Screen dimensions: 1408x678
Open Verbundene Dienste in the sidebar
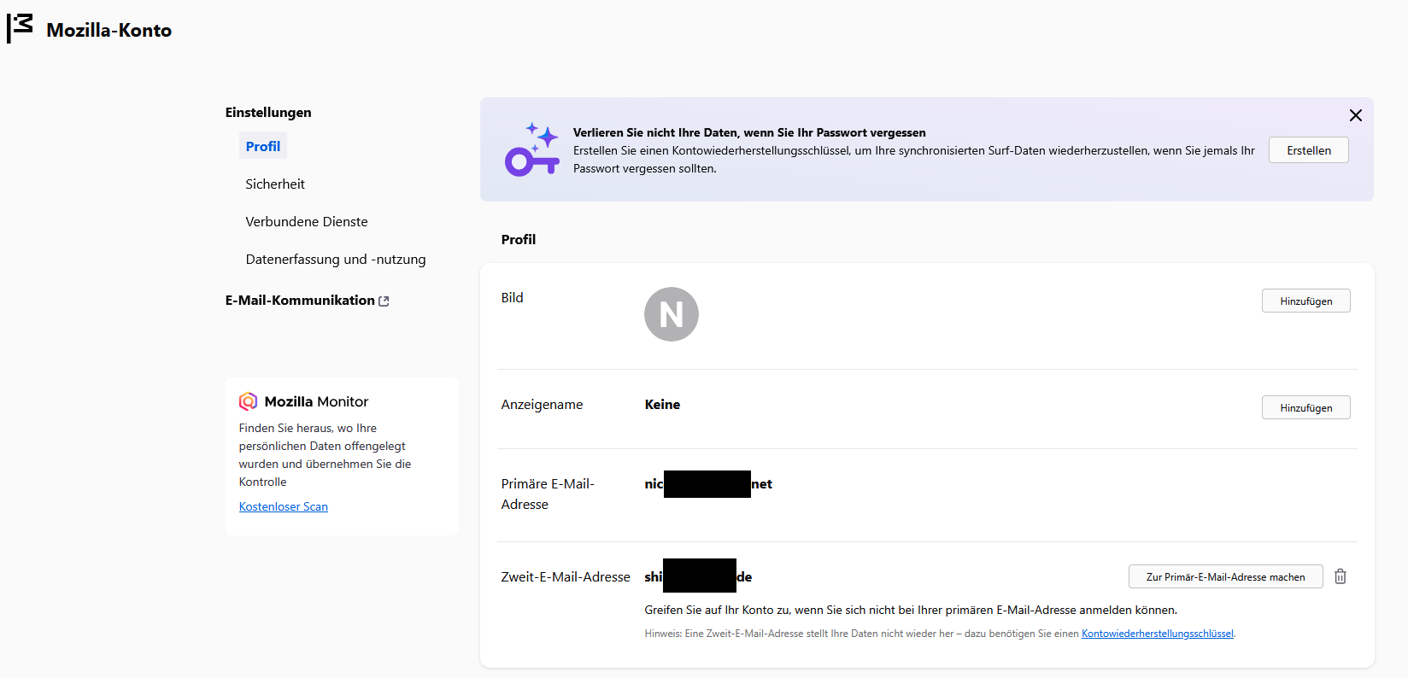tap(307, 222)
